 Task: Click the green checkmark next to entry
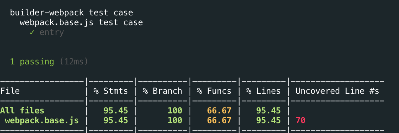(32, 33)
